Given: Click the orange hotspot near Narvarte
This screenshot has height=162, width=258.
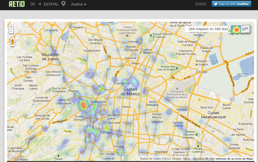Looking at the screenshot, I should 107,127.
